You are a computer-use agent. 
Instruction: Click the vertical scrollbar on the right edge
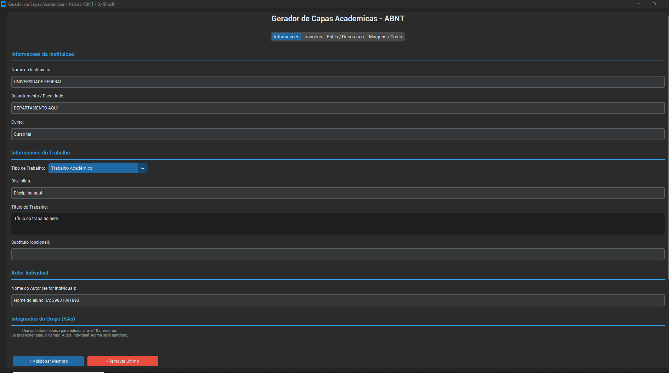pyautogui.click(x=668, y=142)
